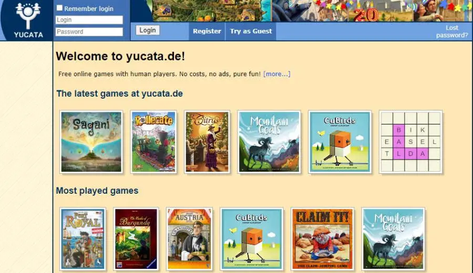Open the Register tab
This screenshot has width=473, height=273.
(x=207, y=31)
